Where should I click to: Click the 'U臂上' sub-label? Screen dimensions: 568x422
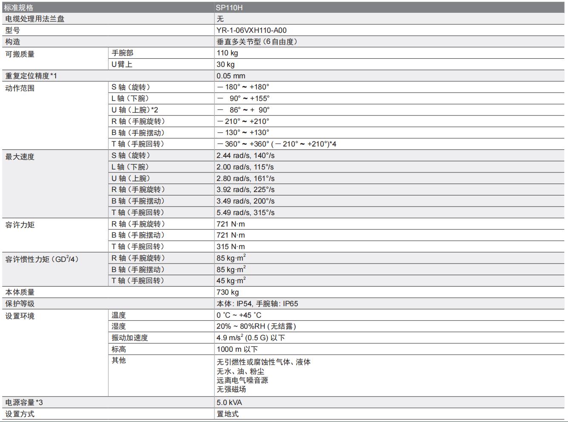(x=122, y=64)
